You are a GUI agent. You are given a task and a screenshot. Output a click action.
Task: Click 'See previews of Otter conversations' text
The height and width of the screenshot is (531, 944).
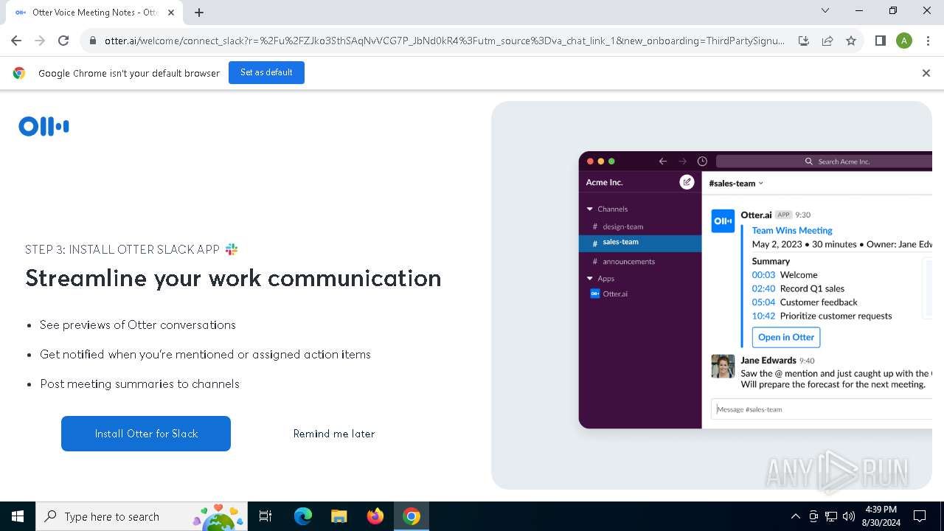click(138, 325)
